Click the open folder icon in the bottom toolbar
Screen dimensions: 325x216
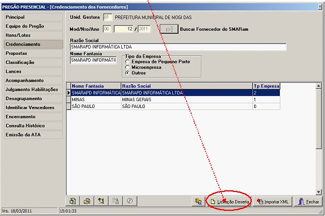coord(87,201)
